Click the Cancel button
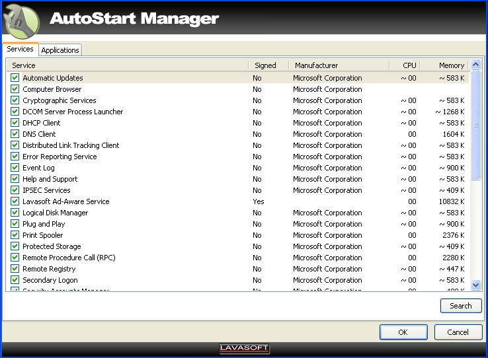The image size is (488, 358). coord(458,332)
